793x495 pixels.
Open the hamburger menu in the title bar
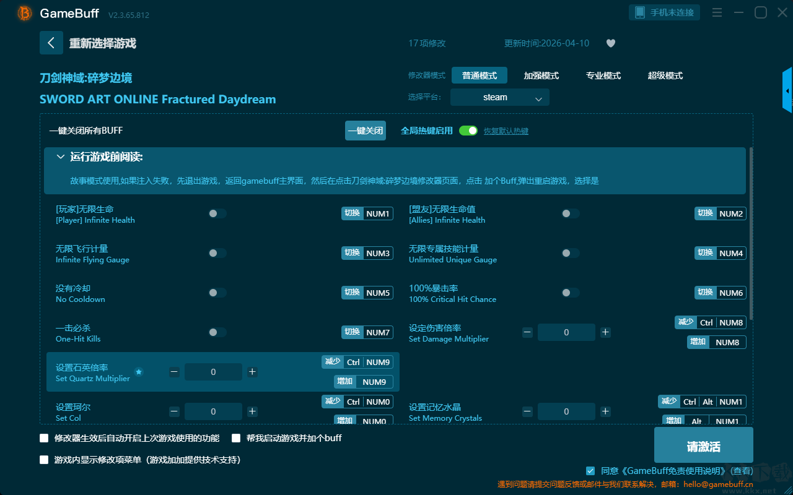[x=717, y=12]
